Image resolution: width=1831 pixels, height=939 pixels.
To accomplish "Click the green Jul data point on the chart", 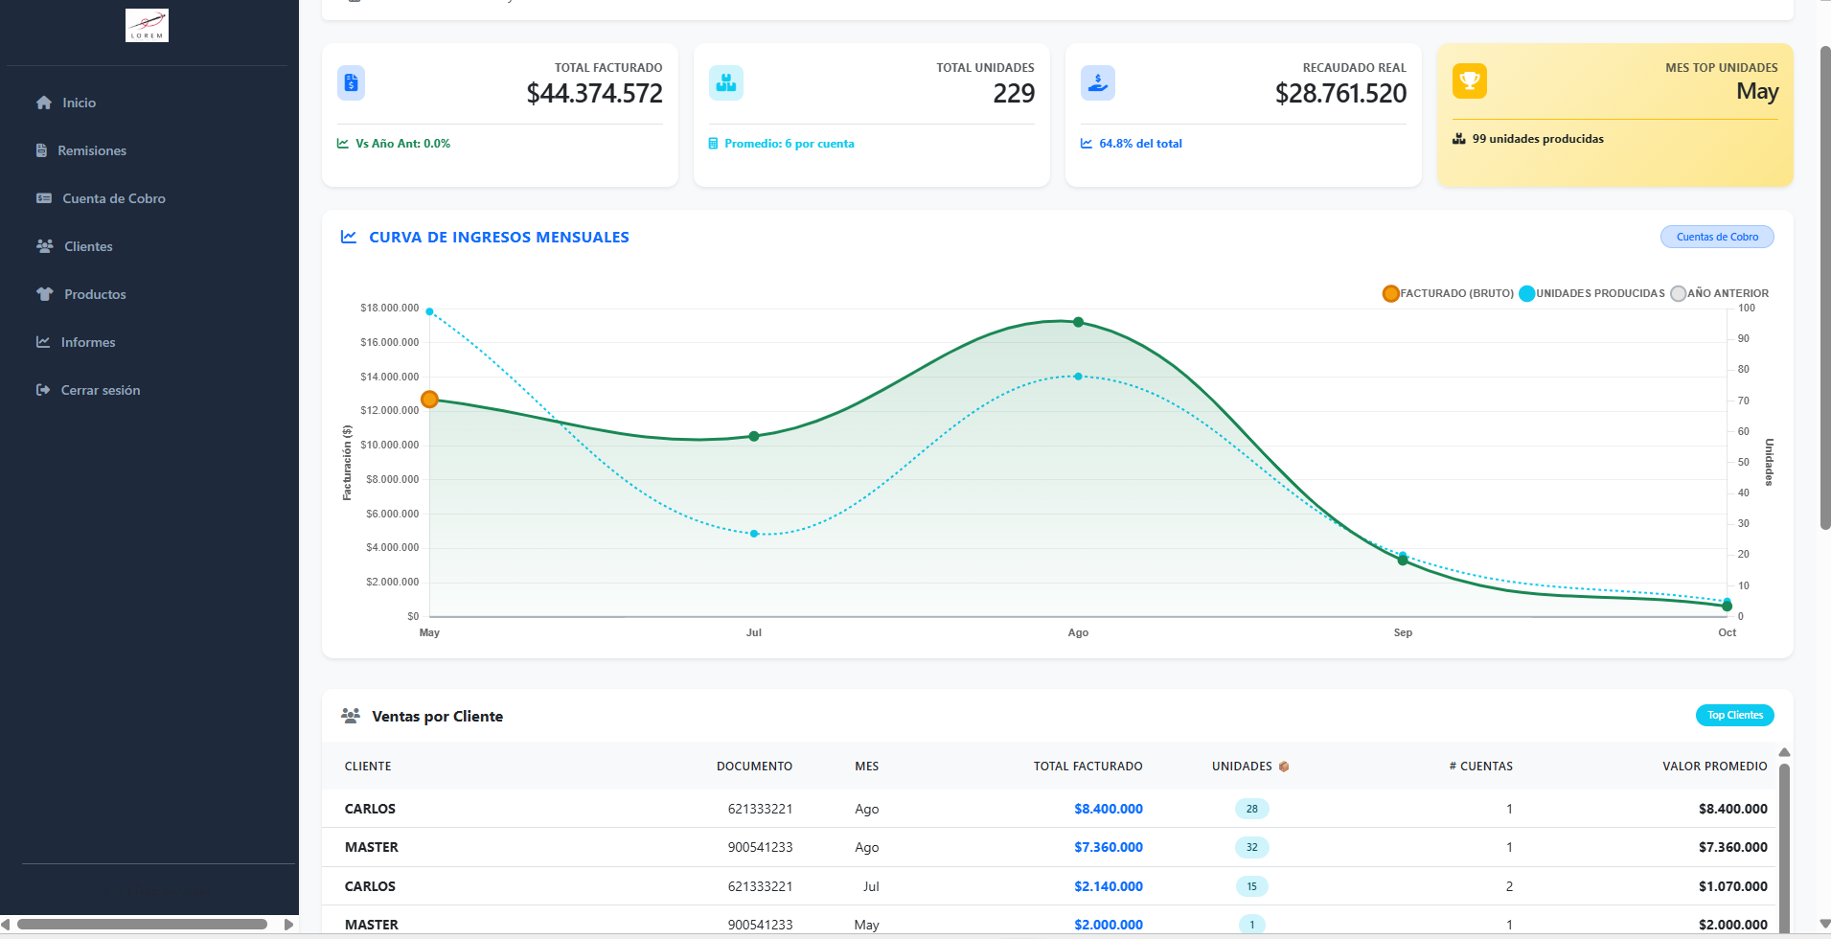I will 754,436.
